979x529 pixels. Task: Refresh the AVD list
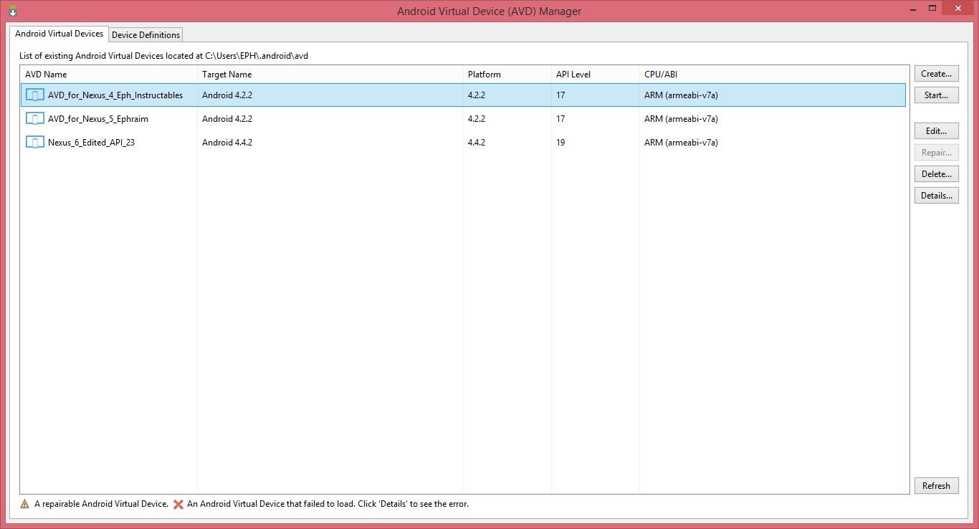(936, 485)
